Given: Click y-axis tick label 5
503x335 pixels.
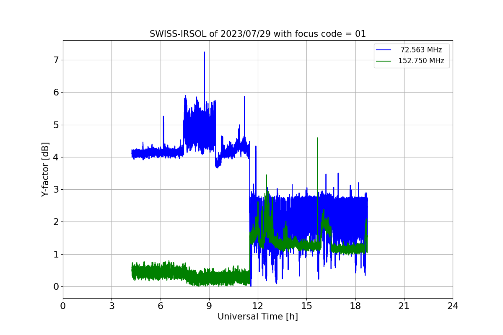Looking at the screenshot, I should (x=56, y=125).
